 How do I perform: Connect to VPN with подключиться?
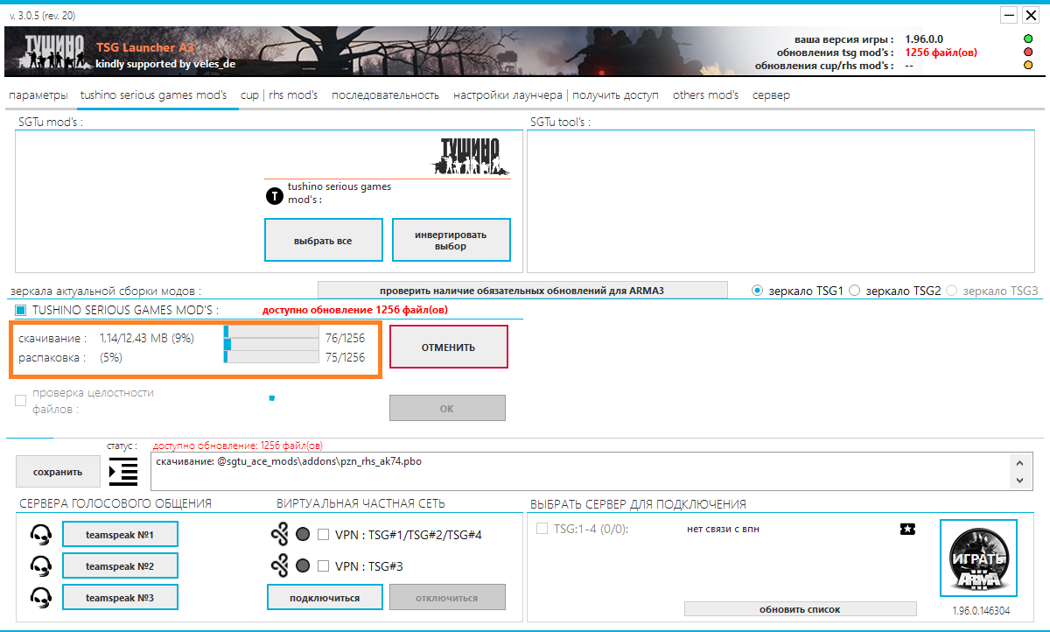325,598
